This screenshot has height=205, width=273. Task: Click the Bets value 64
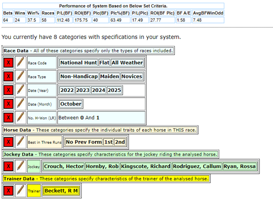pos(6,20)
